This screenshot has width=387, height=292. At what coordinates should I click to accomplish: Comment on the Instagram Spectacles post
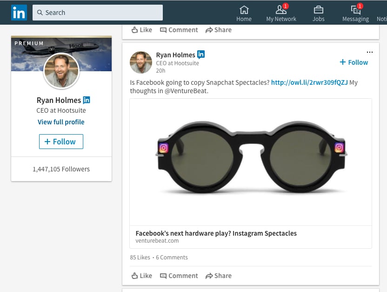[179, 276]
